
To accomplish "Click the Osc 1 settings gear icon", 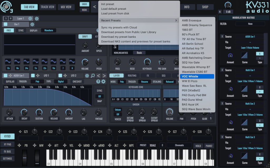I will [32, 24].
